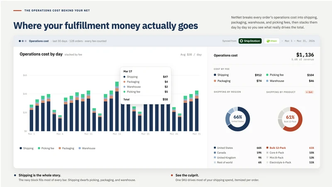The width and height of the screenshot is (332, 187).
Task: Click the Shipping is the whole story caption
Action: click(x=39, y=175)
